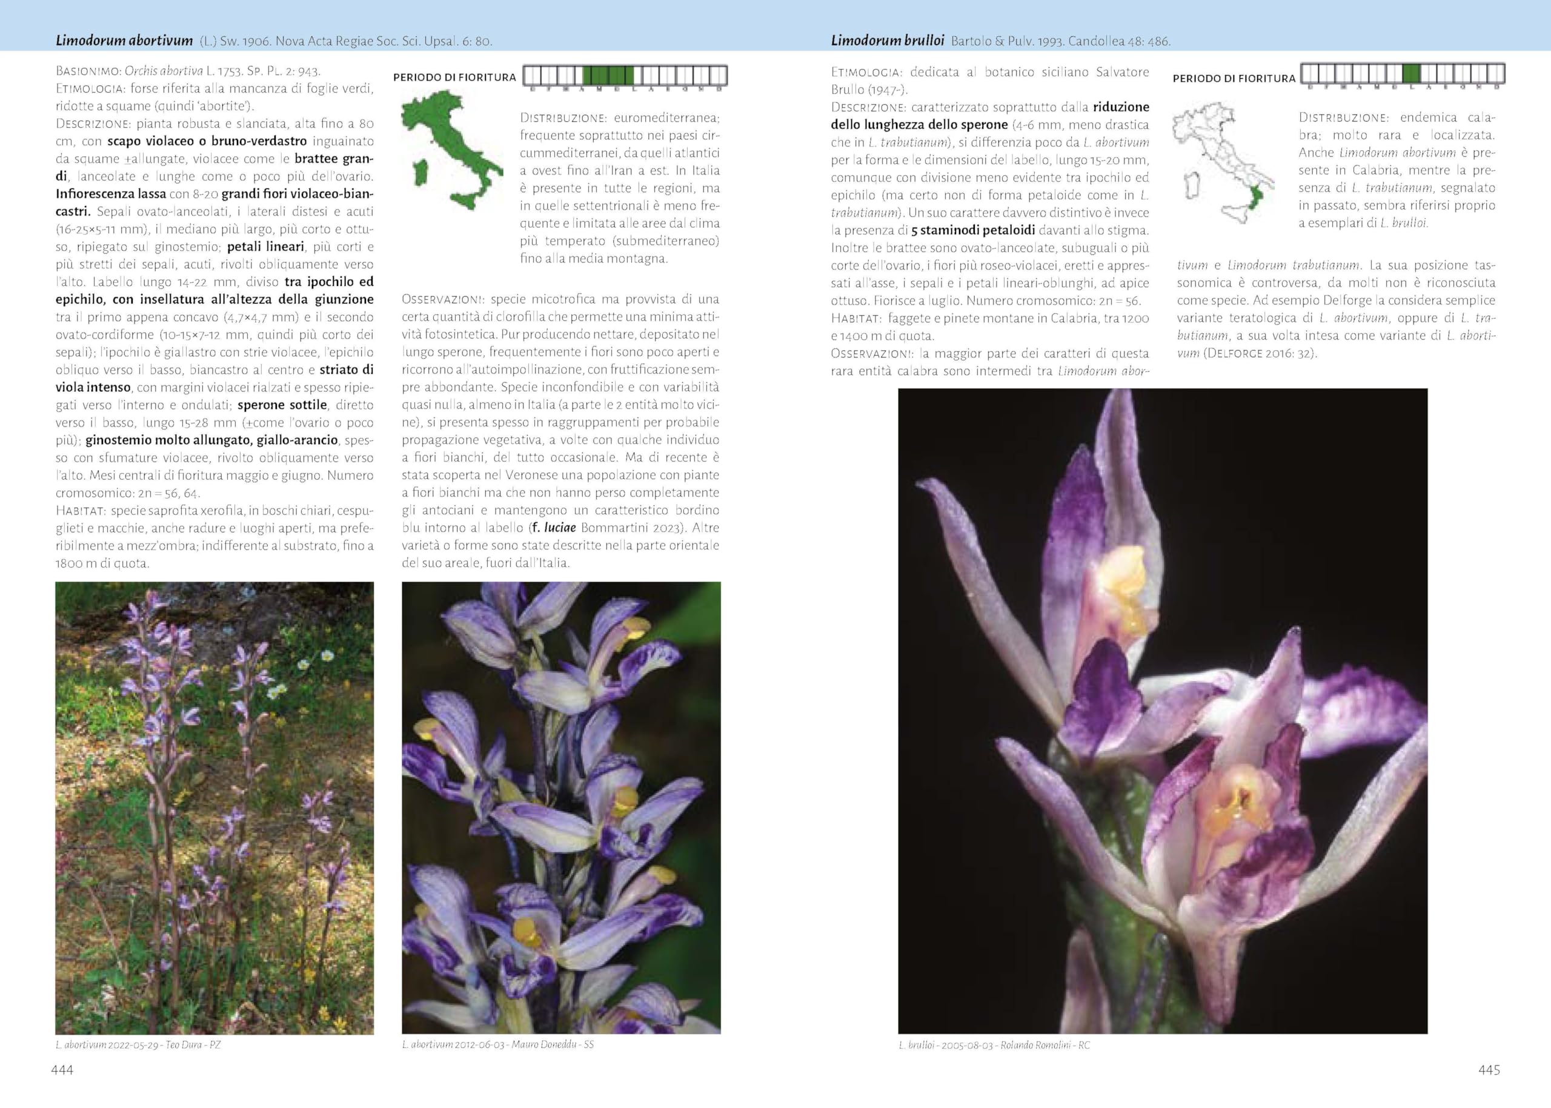Click the 'Etimologia' heading on the left page
The height and width of the screenshot is (1108, 1551).
91,88
